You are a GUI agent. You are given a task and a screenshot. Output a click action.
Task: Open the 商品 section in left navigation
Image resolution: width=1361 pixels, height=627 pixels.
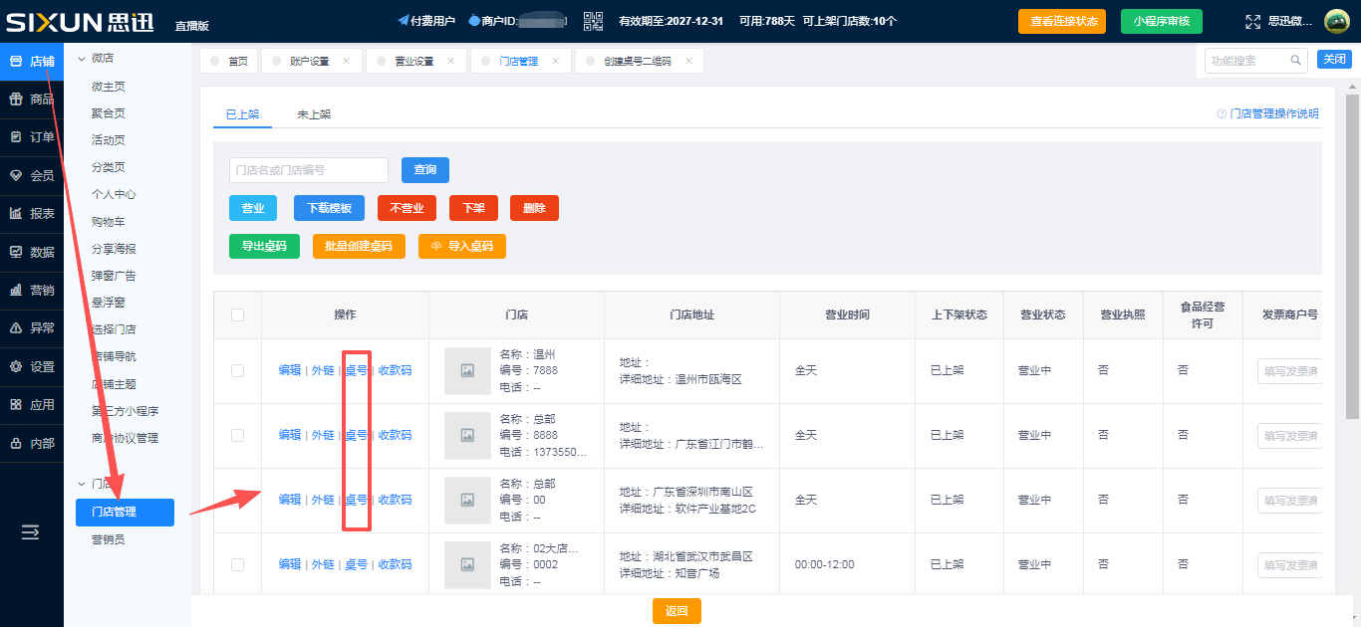click(32, 99)
